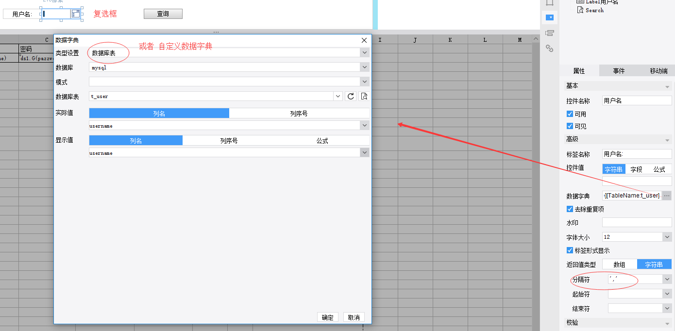The image size is (675, 331).
Task: Choose 字符串 for 控件值
Action: (x=614, y=169)
